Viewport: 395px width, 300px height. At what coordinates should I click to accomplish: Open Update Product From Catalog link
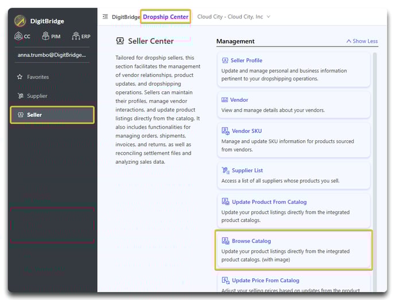269,202
